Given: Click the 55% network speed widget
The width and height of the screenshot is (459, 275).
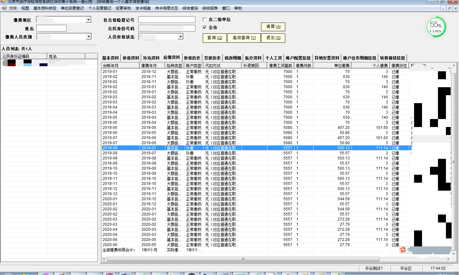Looking at the screenshot, I should [x=436, y=27].
